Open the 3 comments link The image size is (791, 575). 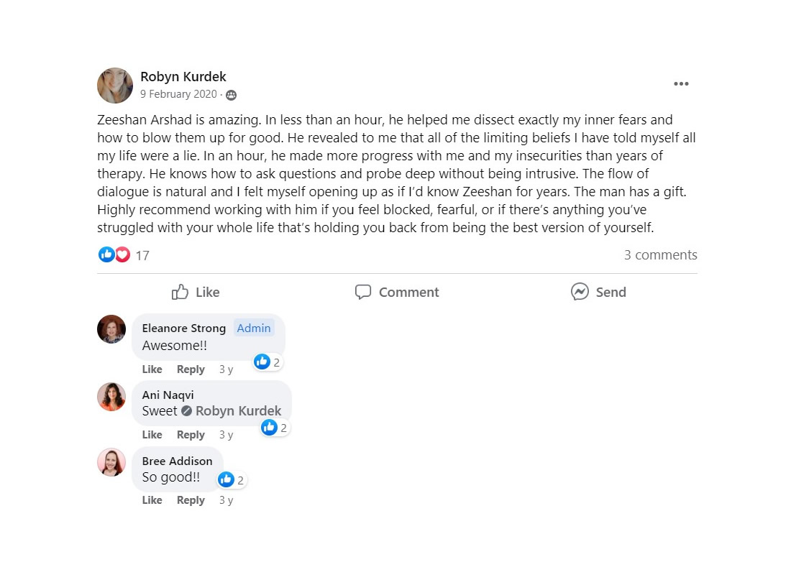pos(660,255)
